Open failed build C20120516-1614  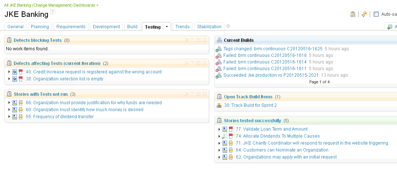[265, 62]
